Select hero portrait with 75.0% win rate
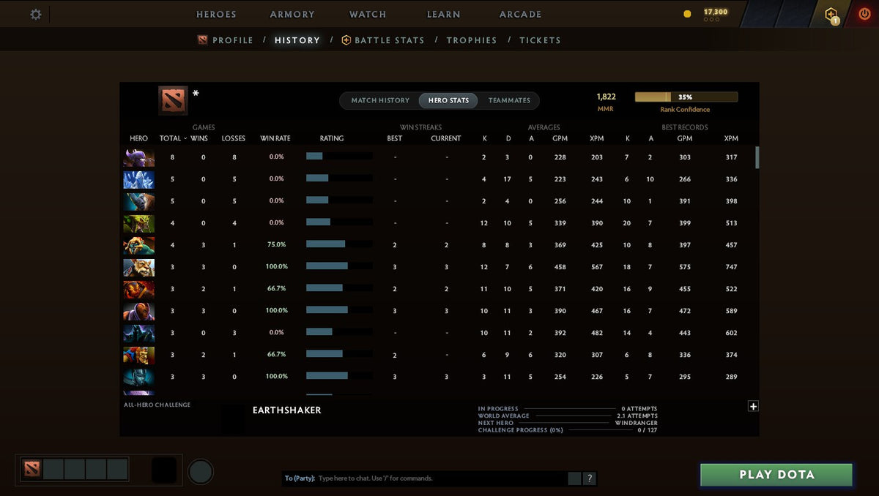Image resolution: width=879 pixels, height=496 pixels. coord(138,245)
